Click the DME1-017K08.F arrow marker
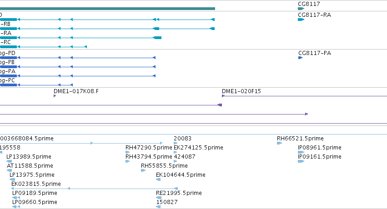The width and height of the screenshot is (387, 209). tap(55, 96)
